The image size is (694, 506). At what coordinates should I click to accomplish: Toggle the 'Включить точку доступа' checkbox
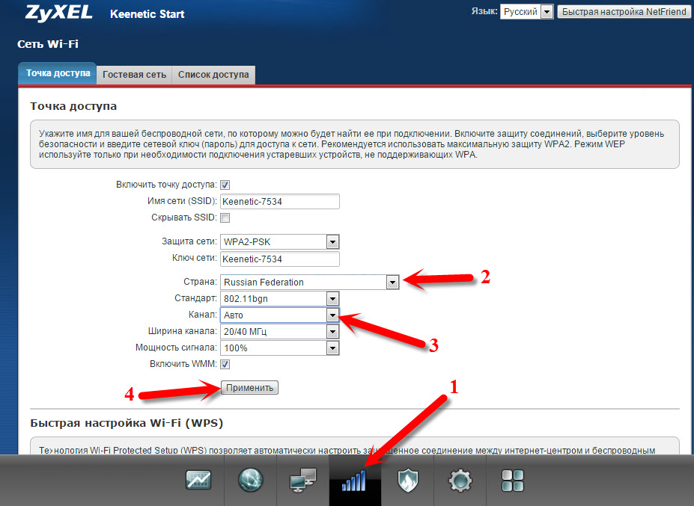pyautogui.click(x=225, y=185)
